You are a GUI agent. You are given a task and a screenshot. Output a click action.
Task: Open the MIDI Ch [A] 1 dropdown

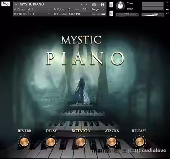coord(49,14)
